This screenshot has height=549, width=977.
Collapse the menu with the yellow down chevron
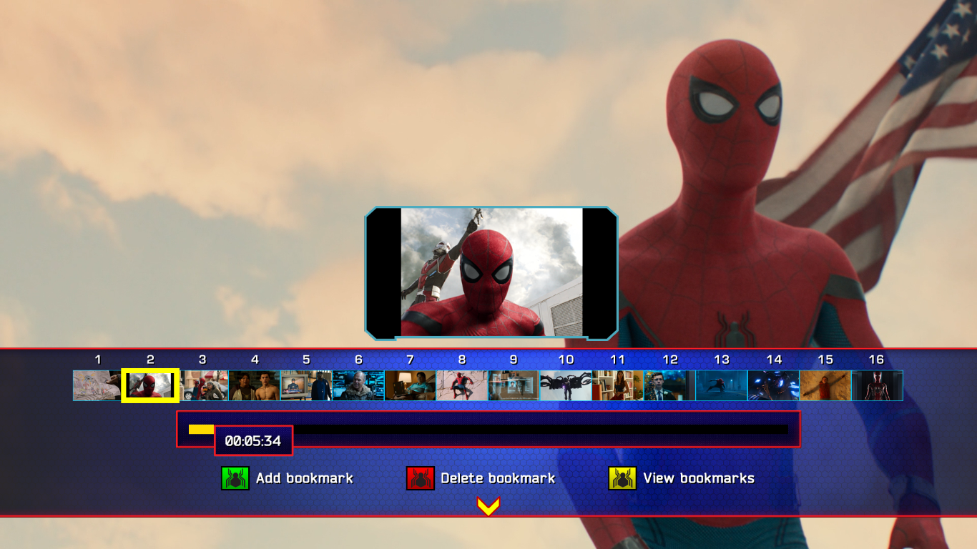point(488,506)
